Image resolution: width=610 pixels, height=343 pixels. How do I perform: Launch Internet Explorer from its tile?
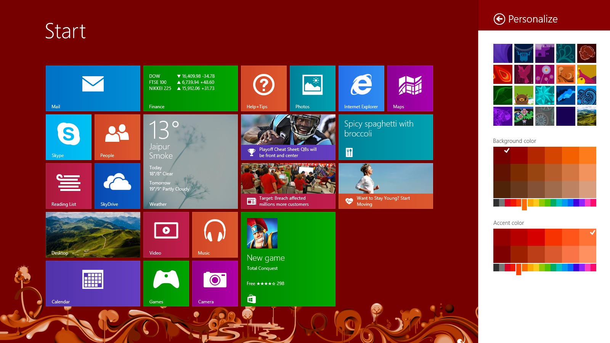pos(361,88)
